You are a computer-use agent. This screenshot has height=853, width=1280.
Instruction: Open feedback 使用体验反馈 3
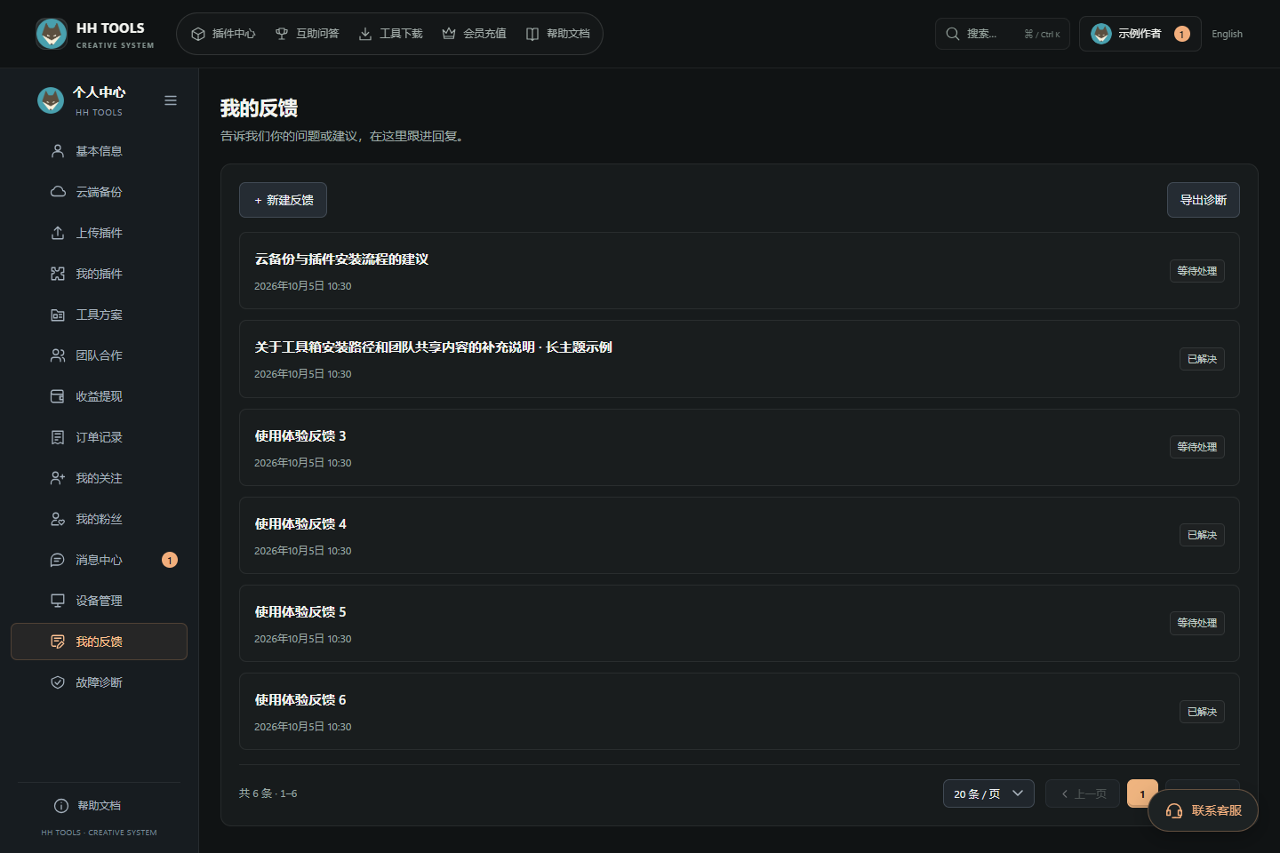tap(739, 447)
